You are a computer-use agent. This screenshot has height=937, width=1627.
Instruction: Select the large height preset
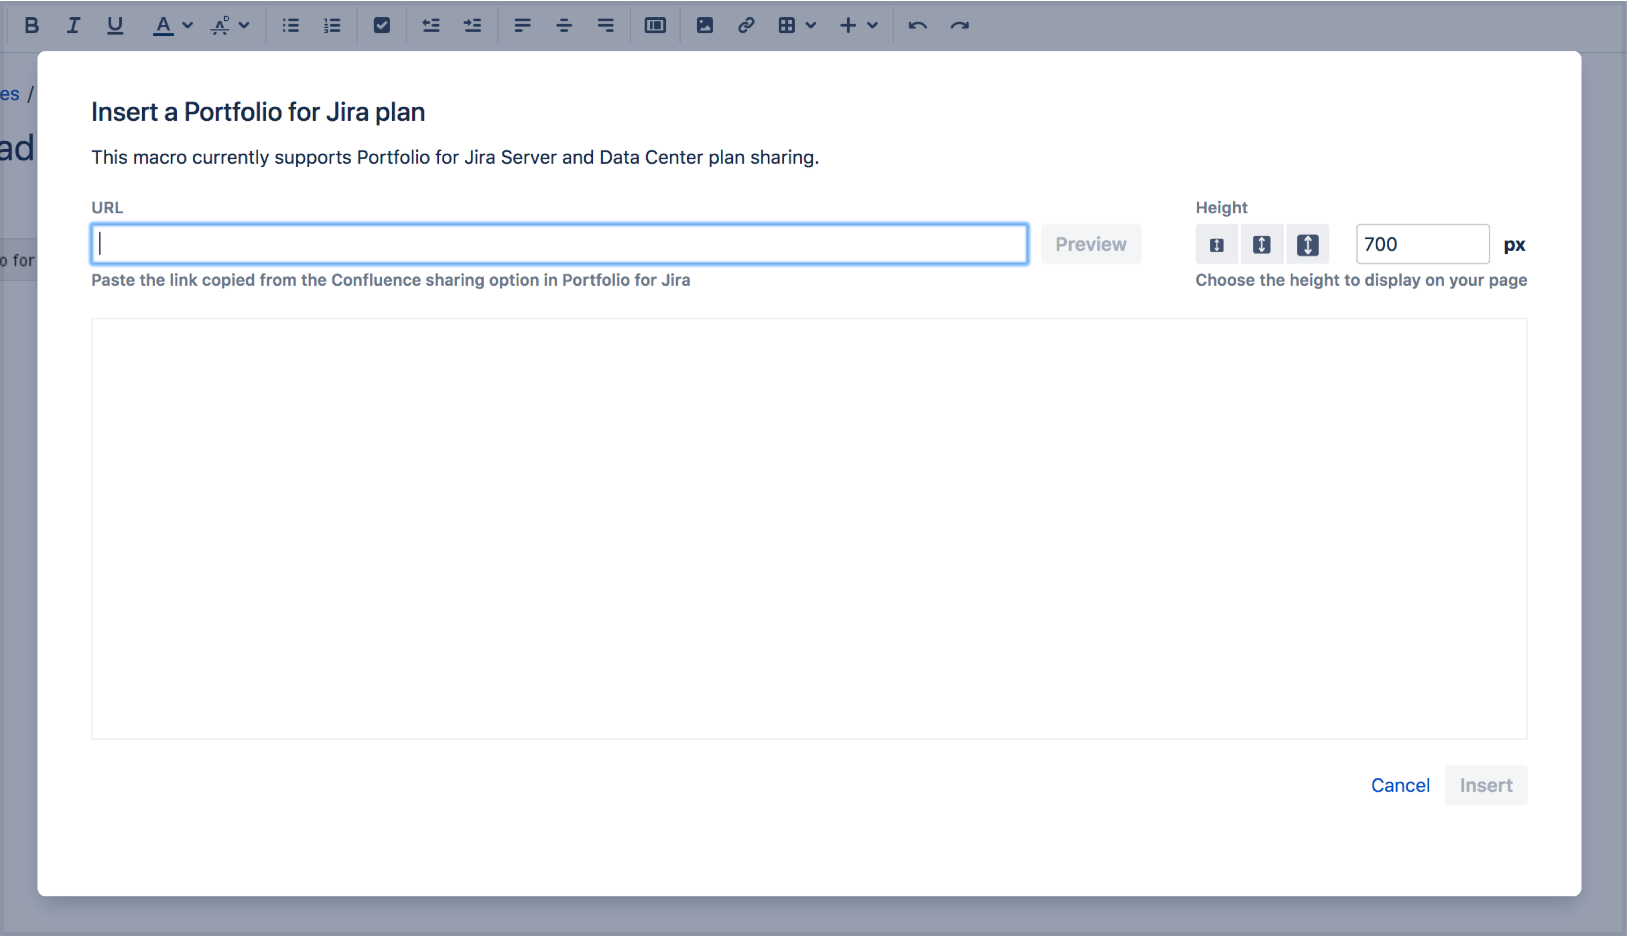1307,245
